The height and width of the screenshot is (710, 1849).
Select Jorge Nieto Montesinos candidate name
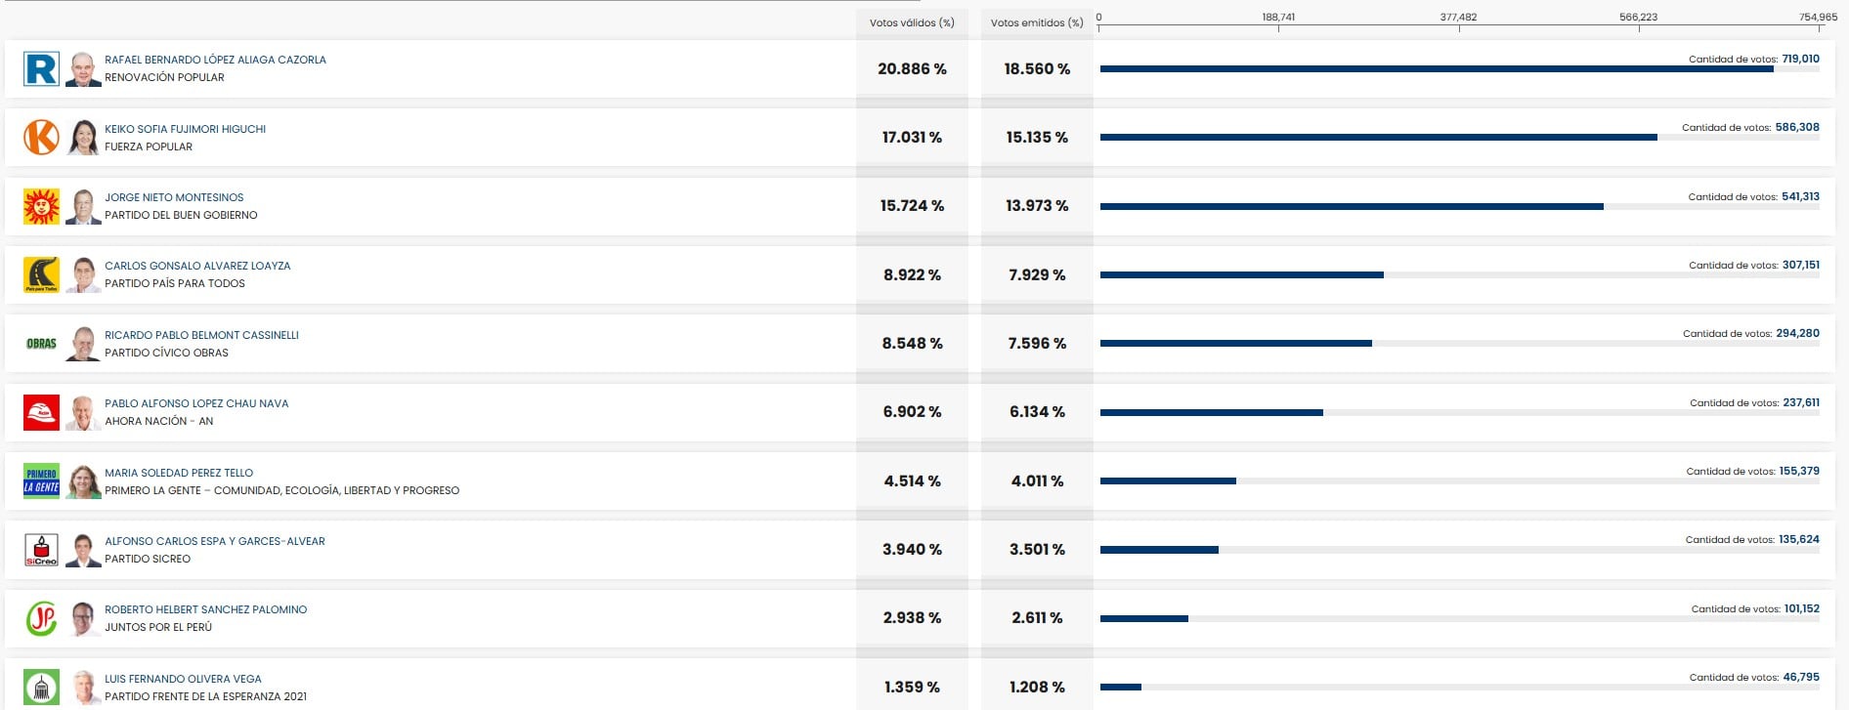tap(174, 197)
